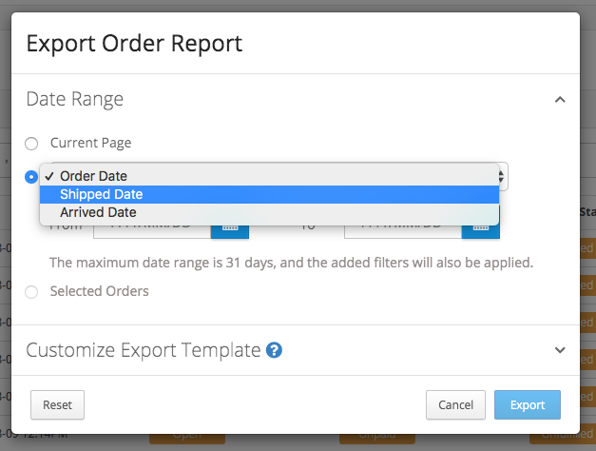This screenshot has height=451, width=596.
Task: Open the From date calendar picker
Action: click(230, 230)
